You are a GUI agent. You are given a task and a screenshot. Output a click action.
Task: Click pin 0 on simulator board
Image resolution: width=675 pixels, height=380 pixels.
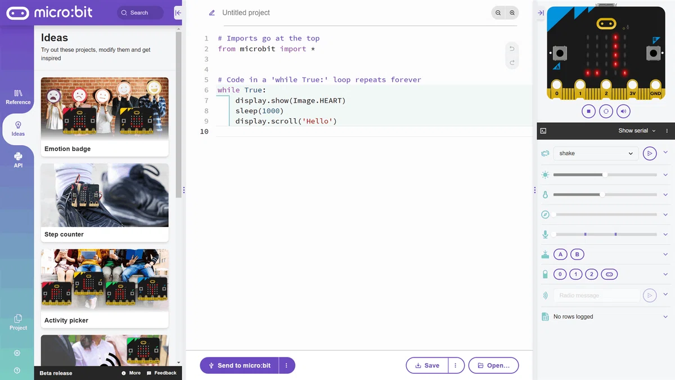click(x=556, y=89)
